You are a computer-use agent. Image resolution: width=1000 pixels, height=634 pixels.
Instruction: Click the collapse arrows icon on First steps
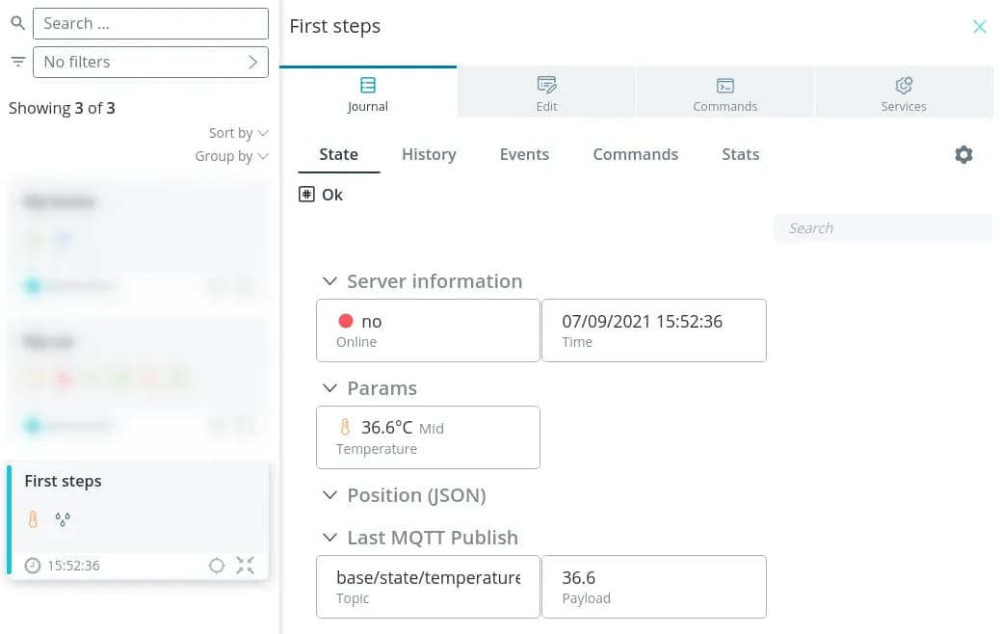pos(246,566)
